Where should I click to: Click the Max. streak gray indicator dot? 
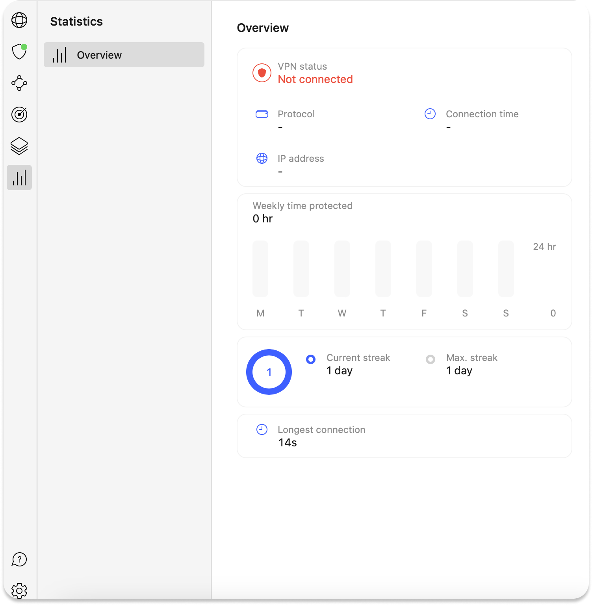(x=431, y=359)
